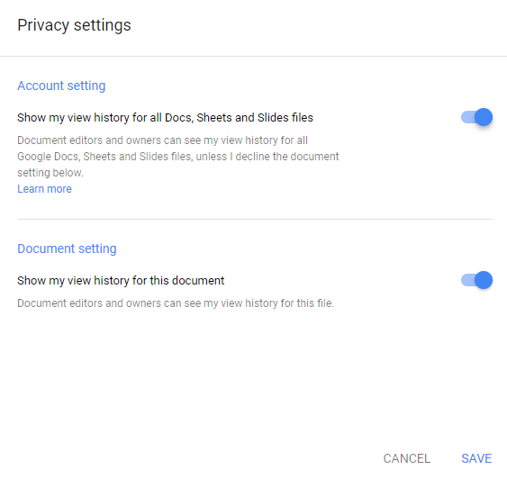Click the 'Show my view history for this document' label

[121, 281]
